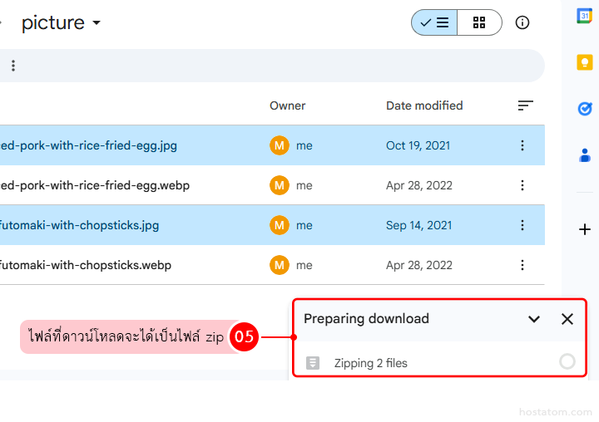Select pork-with-rice-fried-egg.jpg file row

272,145
